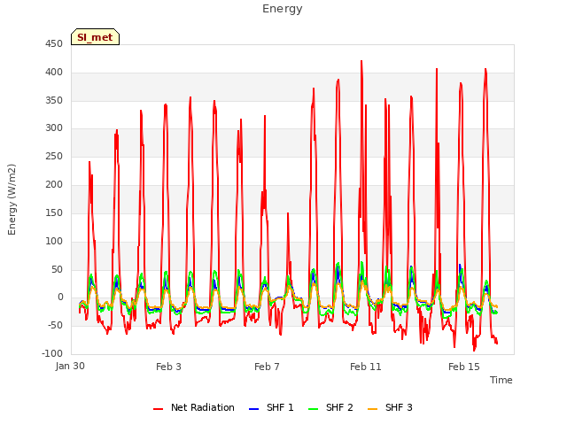Click the red Net Radiation legend swatch
567x425 pixels.
pyautogui.click(x=159, y=409)
